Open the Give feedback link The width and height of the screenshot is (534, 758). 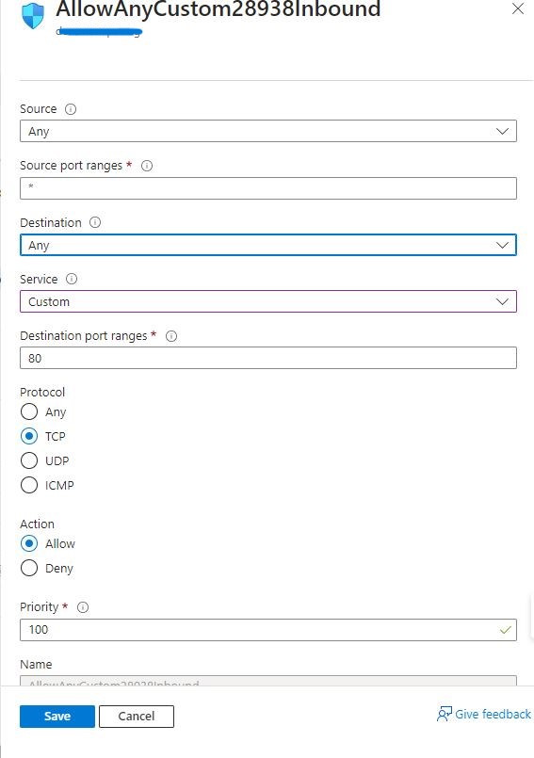pos(493,715)
